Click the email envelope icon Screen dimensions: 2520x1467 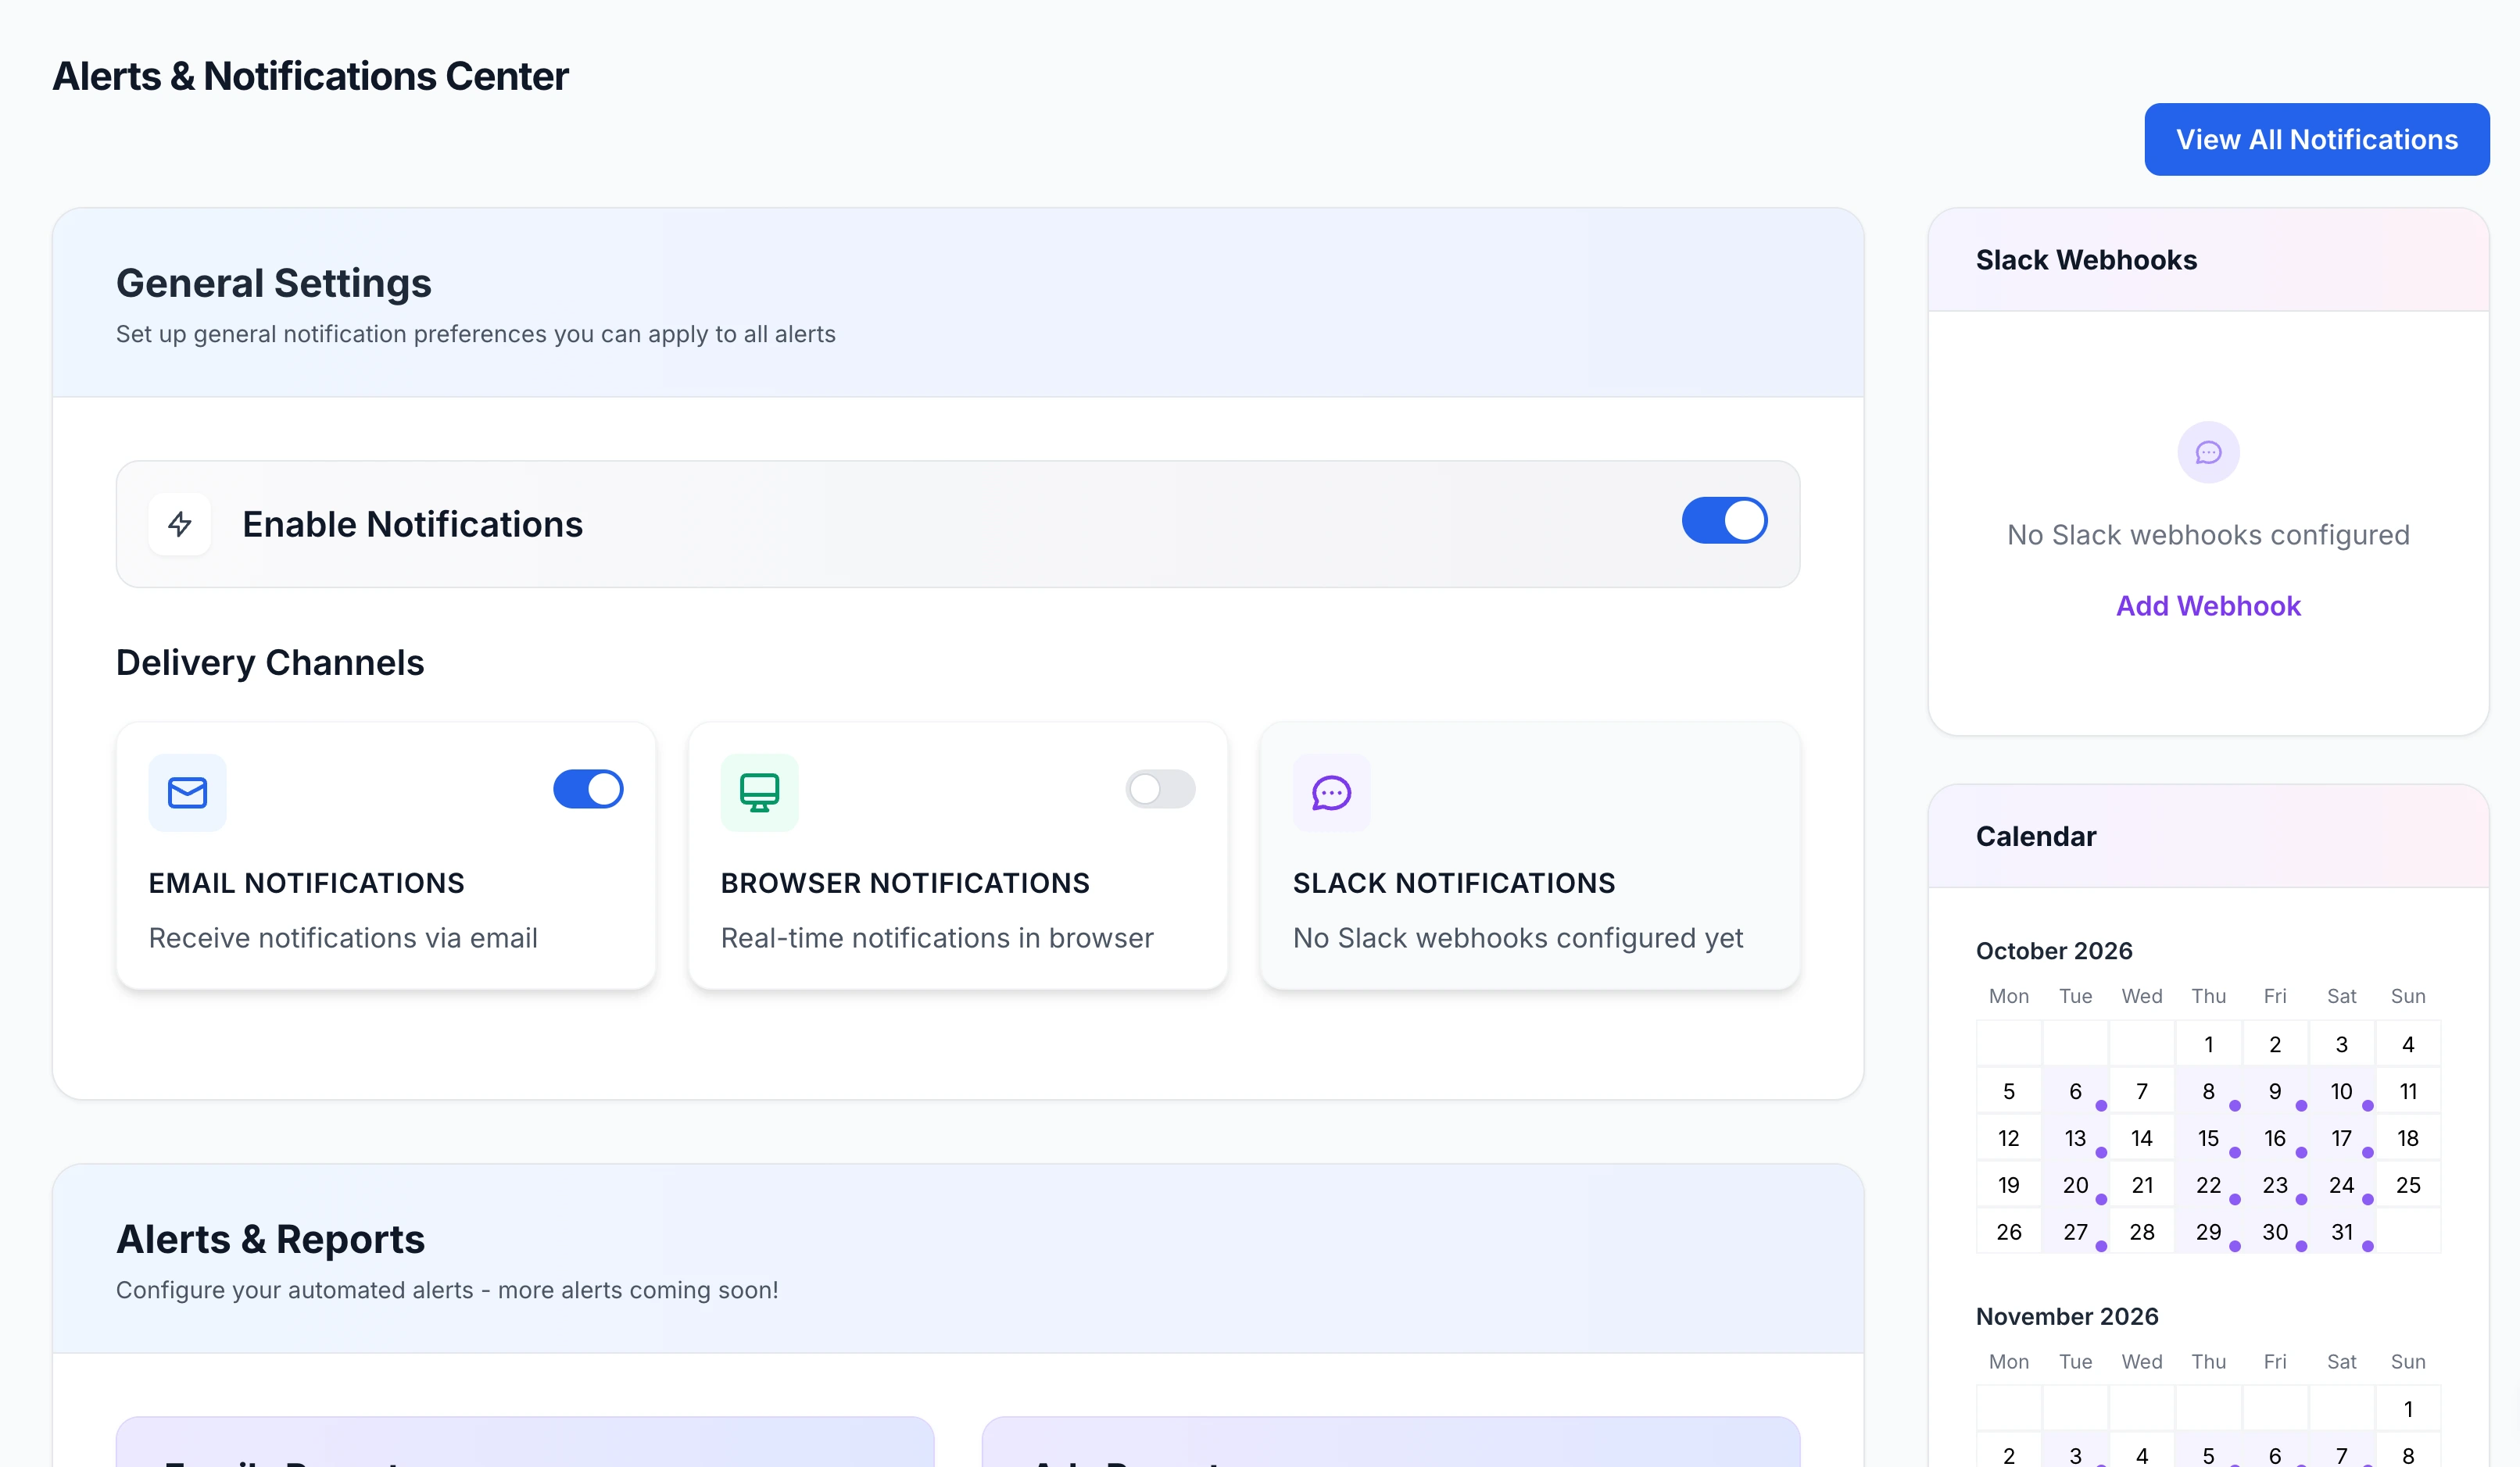[187, 792]
